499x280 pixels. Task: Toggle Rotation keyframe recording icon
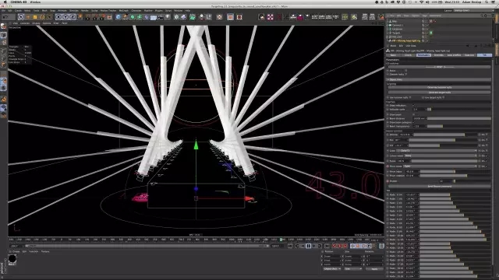pos(363,246)
